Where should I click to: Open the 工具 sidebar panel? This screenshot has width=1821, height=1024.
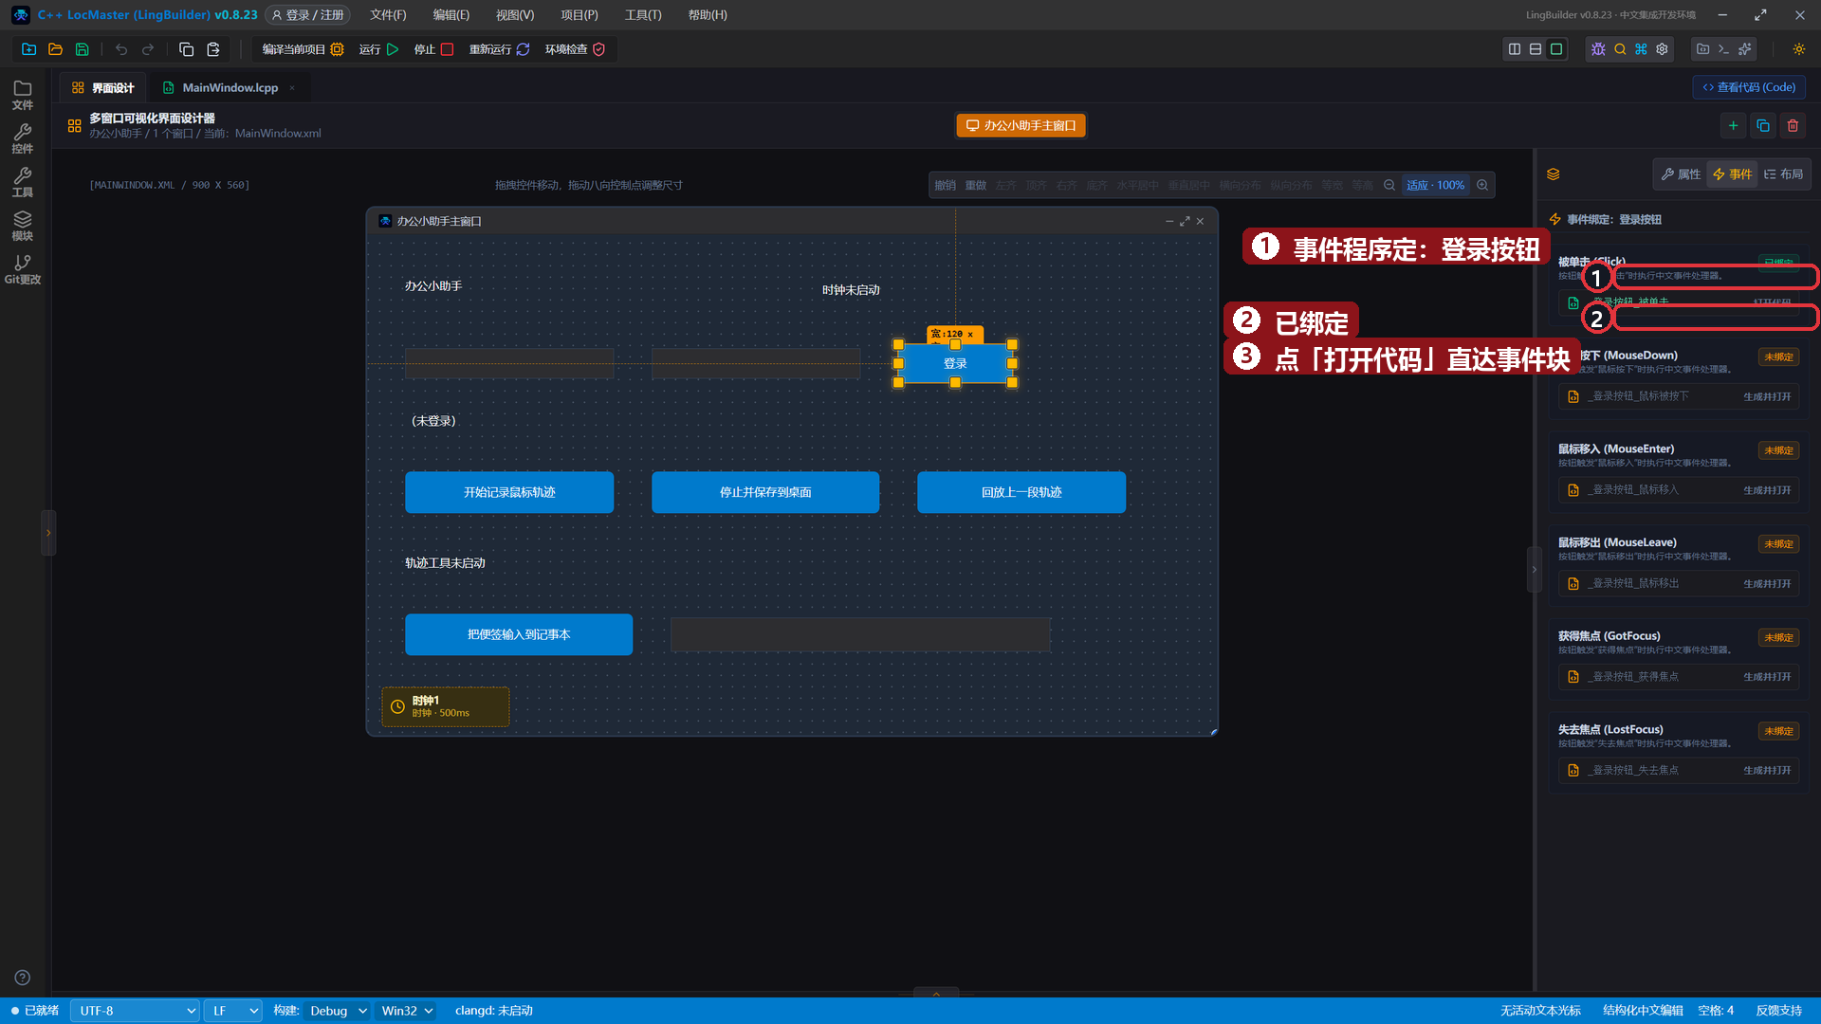[x=23, y=182]
